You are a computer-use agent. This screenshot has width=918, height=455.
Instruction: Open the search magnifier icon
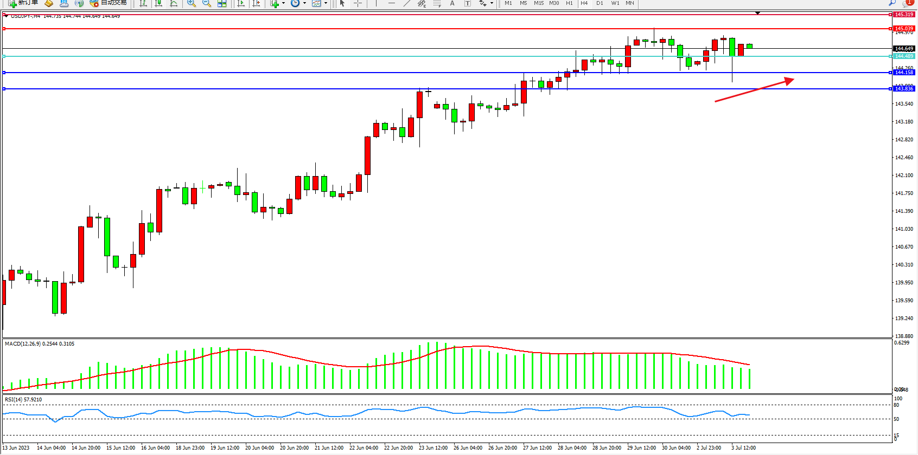pyautogui.click(x=892, y=3)
